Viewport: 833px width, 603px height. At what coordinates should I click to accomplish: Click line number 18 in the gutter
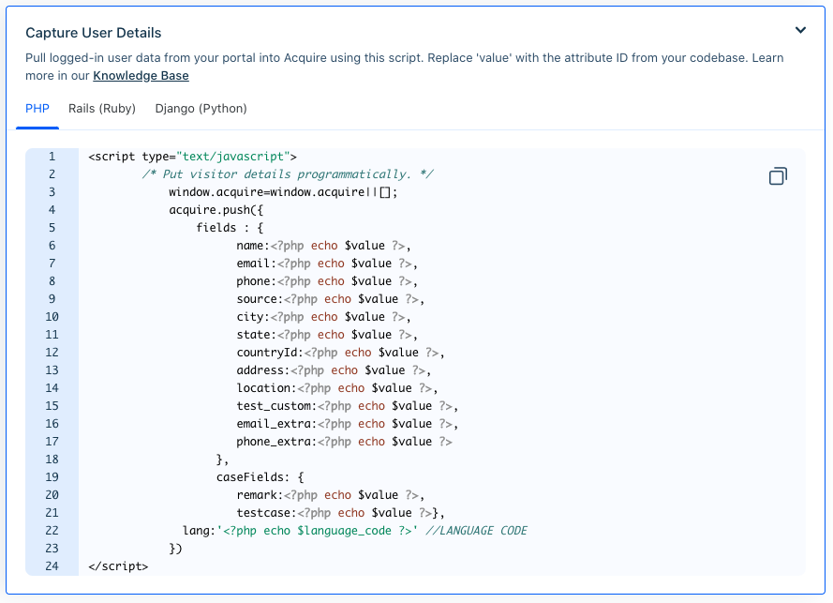[x=52, y=459]
